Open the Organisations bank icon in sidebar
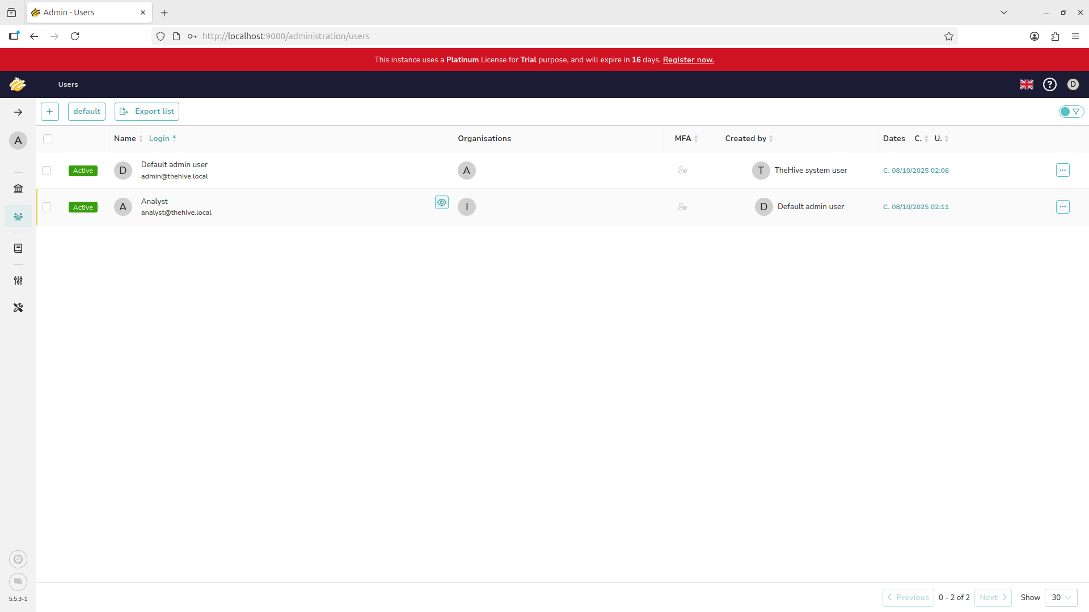 click(18, 189)
